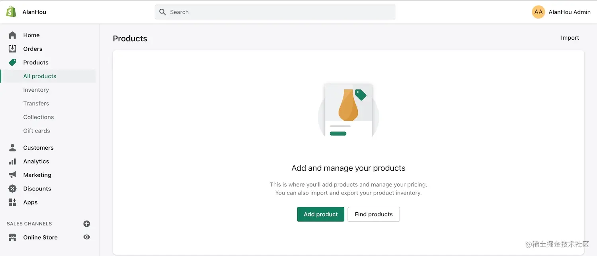597x256 pixels.
Task: Select the Home icon in the sidebar
Action: [13, 35]
